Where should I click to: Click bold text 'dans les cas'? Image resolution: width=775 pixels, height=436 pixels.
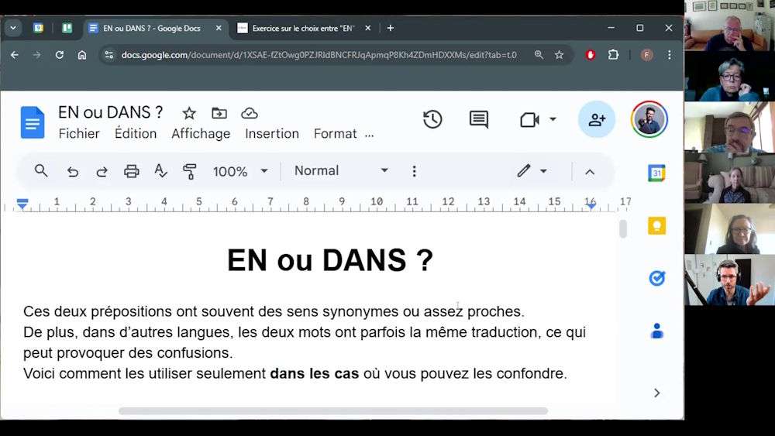pos(315,373)
